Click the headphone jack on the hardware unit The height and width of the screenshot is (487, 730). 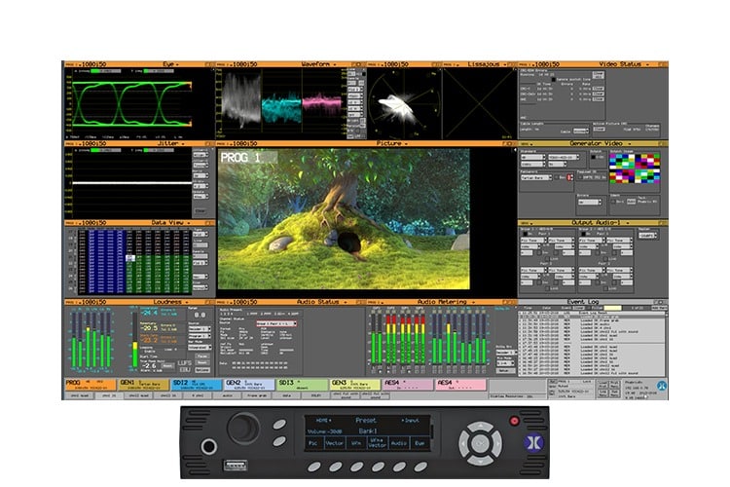click(x=208, y=446)
